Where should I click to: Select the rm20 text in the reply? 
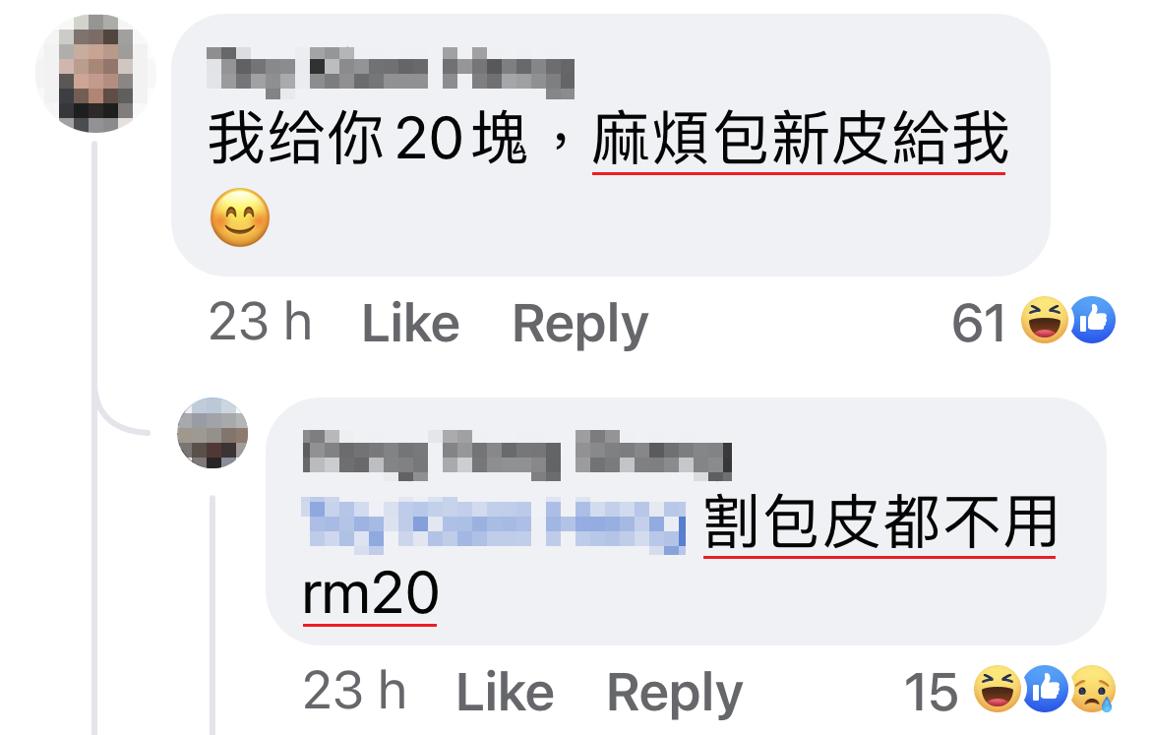coord(371,593)
